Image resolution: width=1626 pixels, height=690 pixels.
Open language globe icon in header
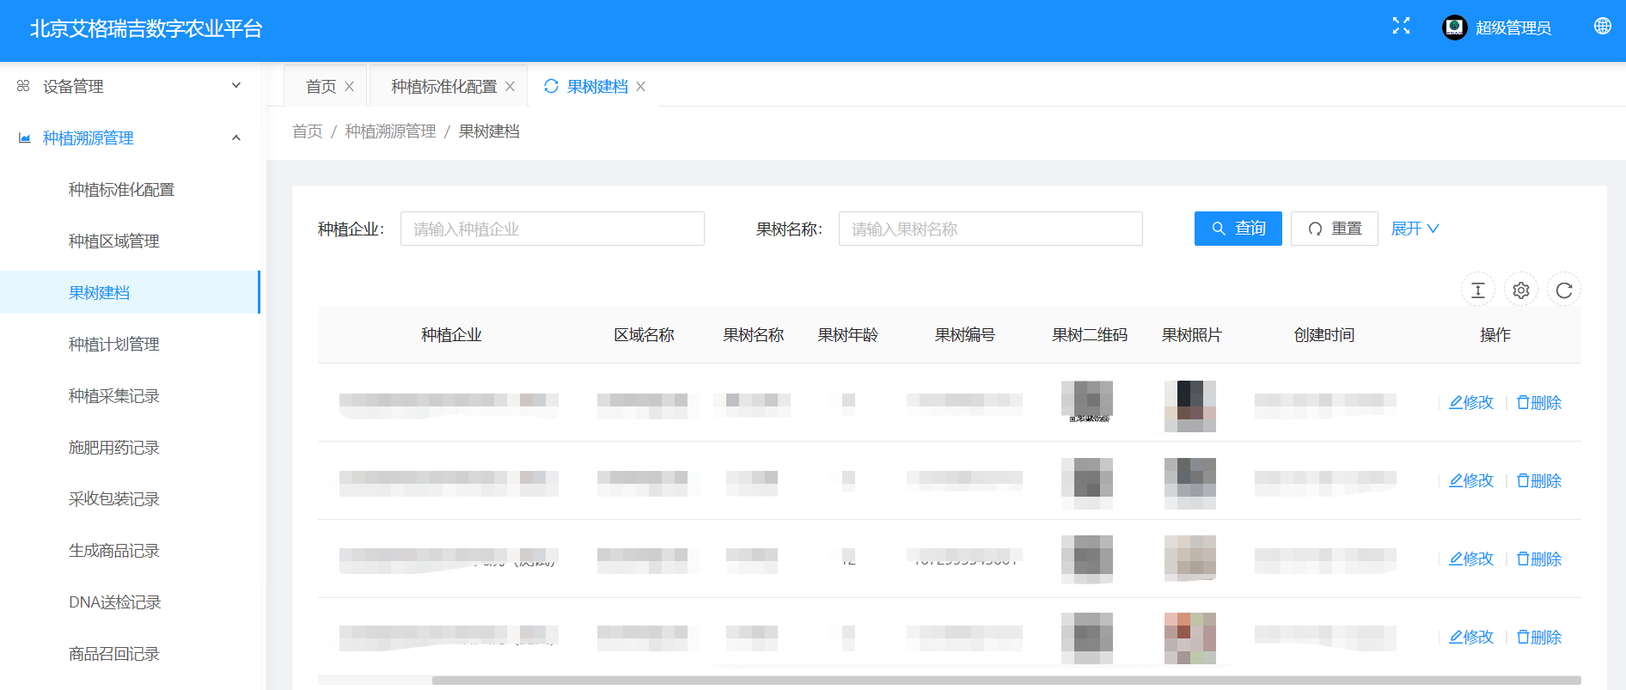pos(1603,26)
